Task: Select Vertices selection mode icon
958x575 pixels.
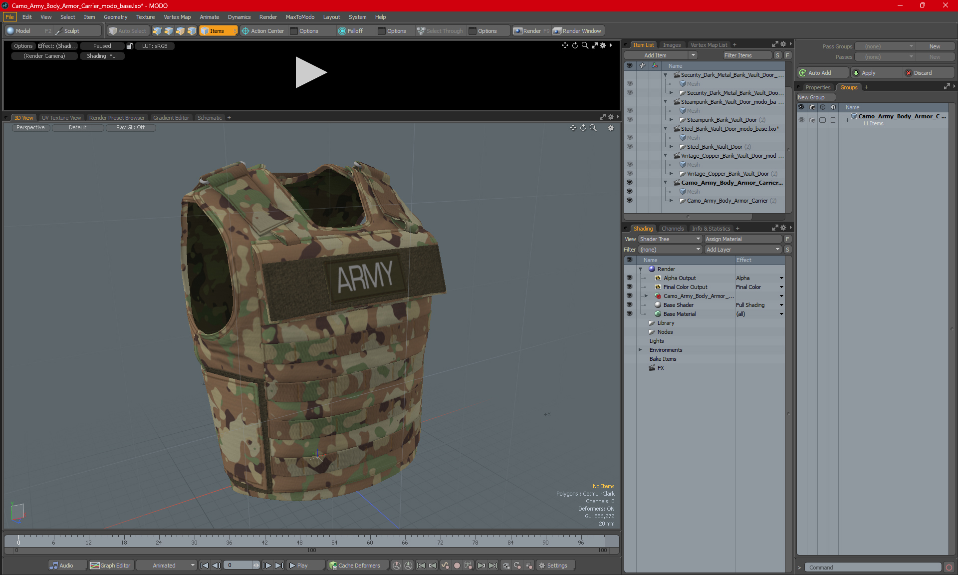Action: point(157,31)
